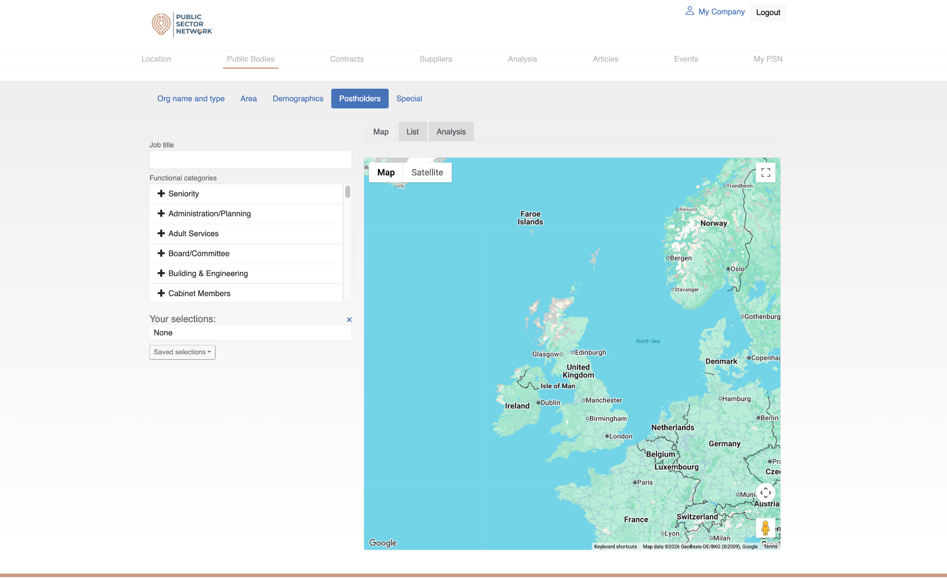Click the Faroe Islands map label

click(x=530, y=218)
